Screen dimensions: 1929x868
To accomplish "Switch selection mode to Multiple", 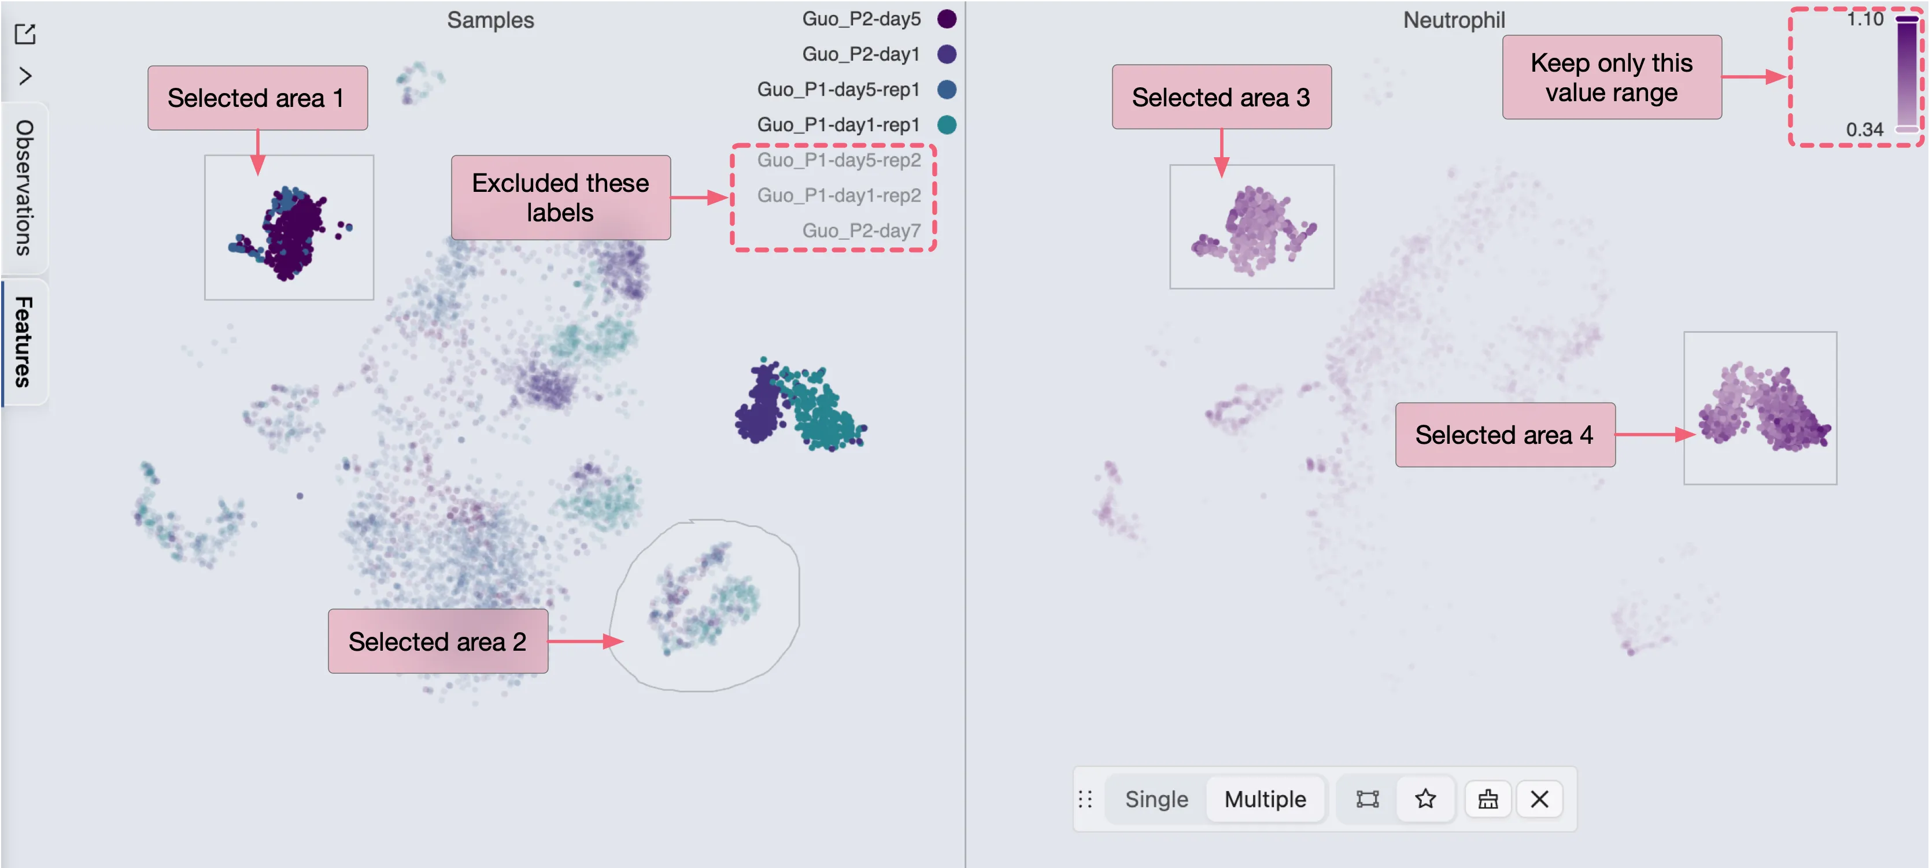I will coord(1265,799).
